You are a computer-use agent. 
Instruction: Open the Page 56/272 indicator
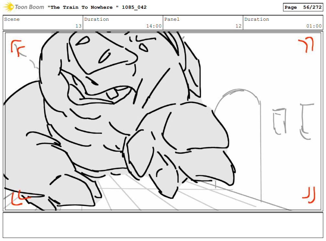click(x=303, y=7)
